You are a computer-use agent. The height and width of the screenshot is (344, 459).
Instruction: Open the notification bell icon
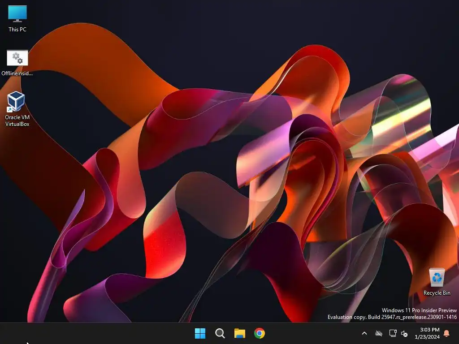(447, 333)
